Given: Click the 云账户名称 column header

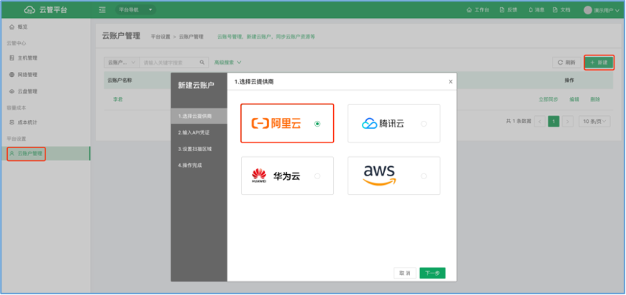Looking at the screenshot, I should tap(119, 81).
